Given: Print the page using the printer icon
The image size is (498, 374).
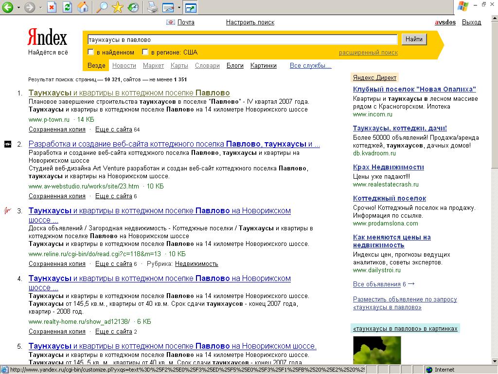Looking at the screenshot, I should (152, 7).
